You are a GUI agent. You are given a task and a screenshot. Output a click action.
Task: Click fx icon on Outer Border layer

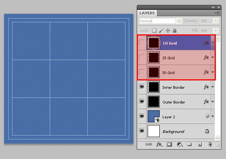tap(206, 102)
